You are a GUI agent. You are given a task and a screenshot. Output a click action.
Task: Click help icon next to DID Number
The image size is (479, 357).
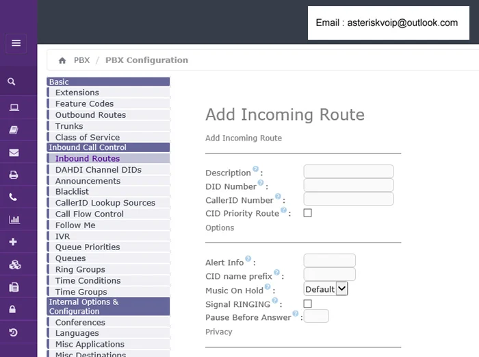261,183
